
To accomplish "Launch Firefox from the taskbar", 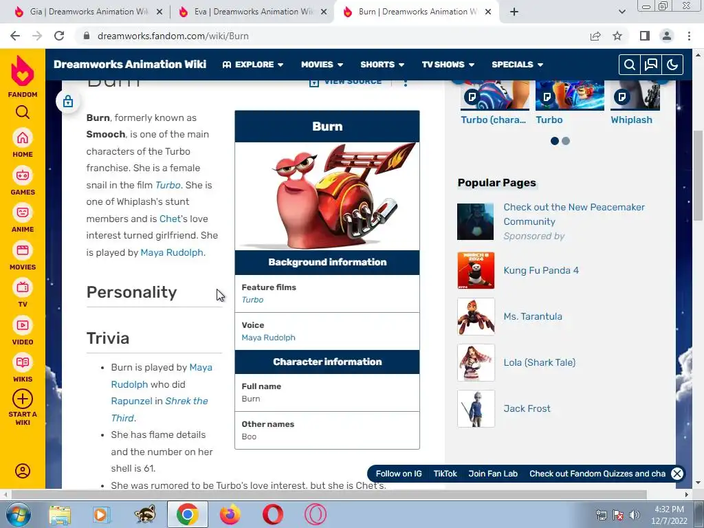I will 230,514.
